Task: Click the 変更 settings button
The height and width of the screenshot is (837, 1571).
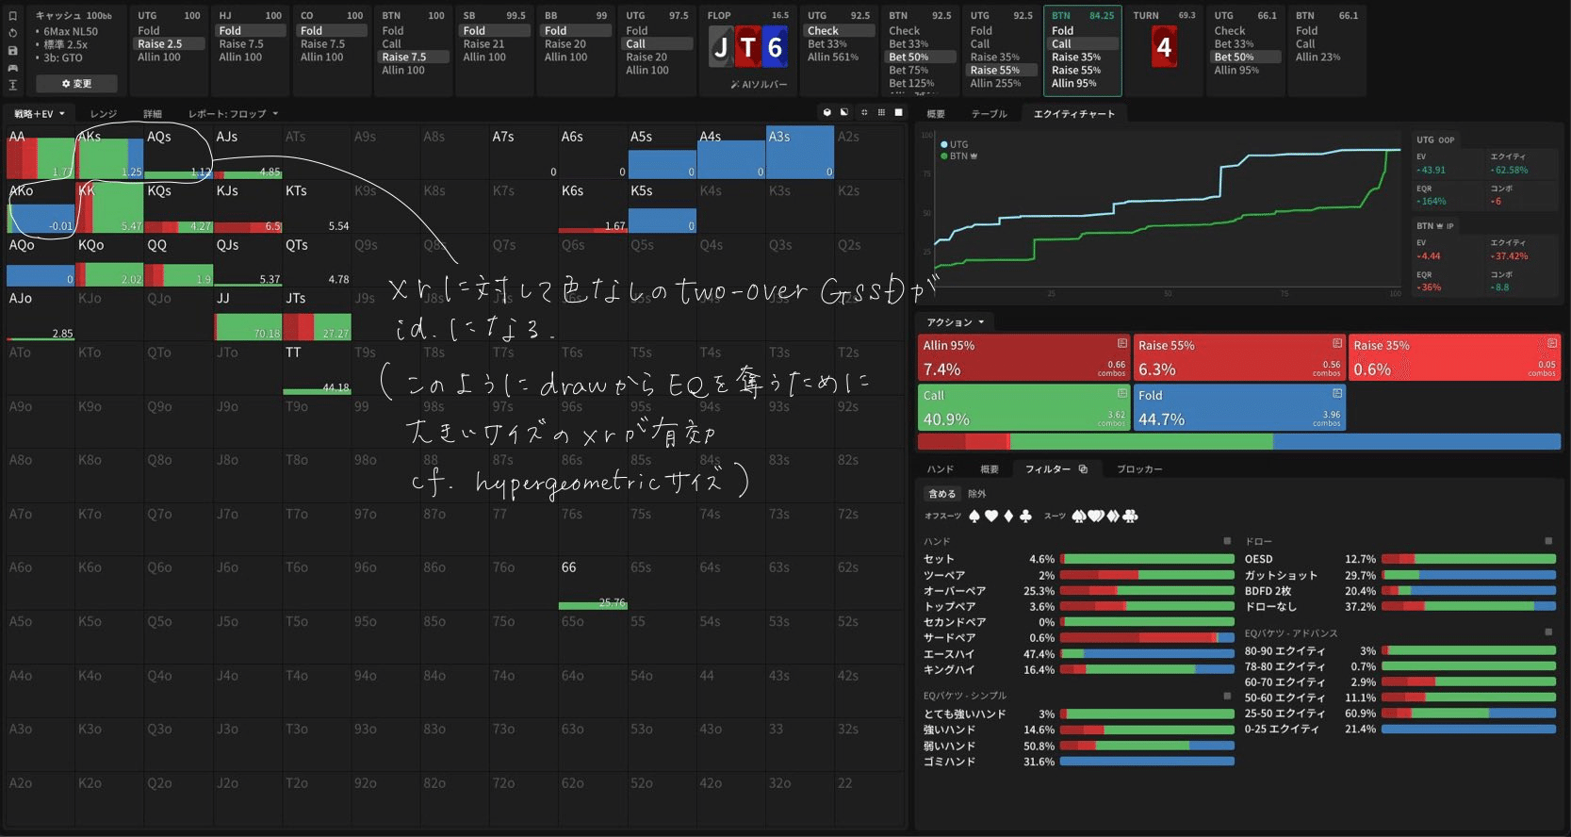Action: 76,84
